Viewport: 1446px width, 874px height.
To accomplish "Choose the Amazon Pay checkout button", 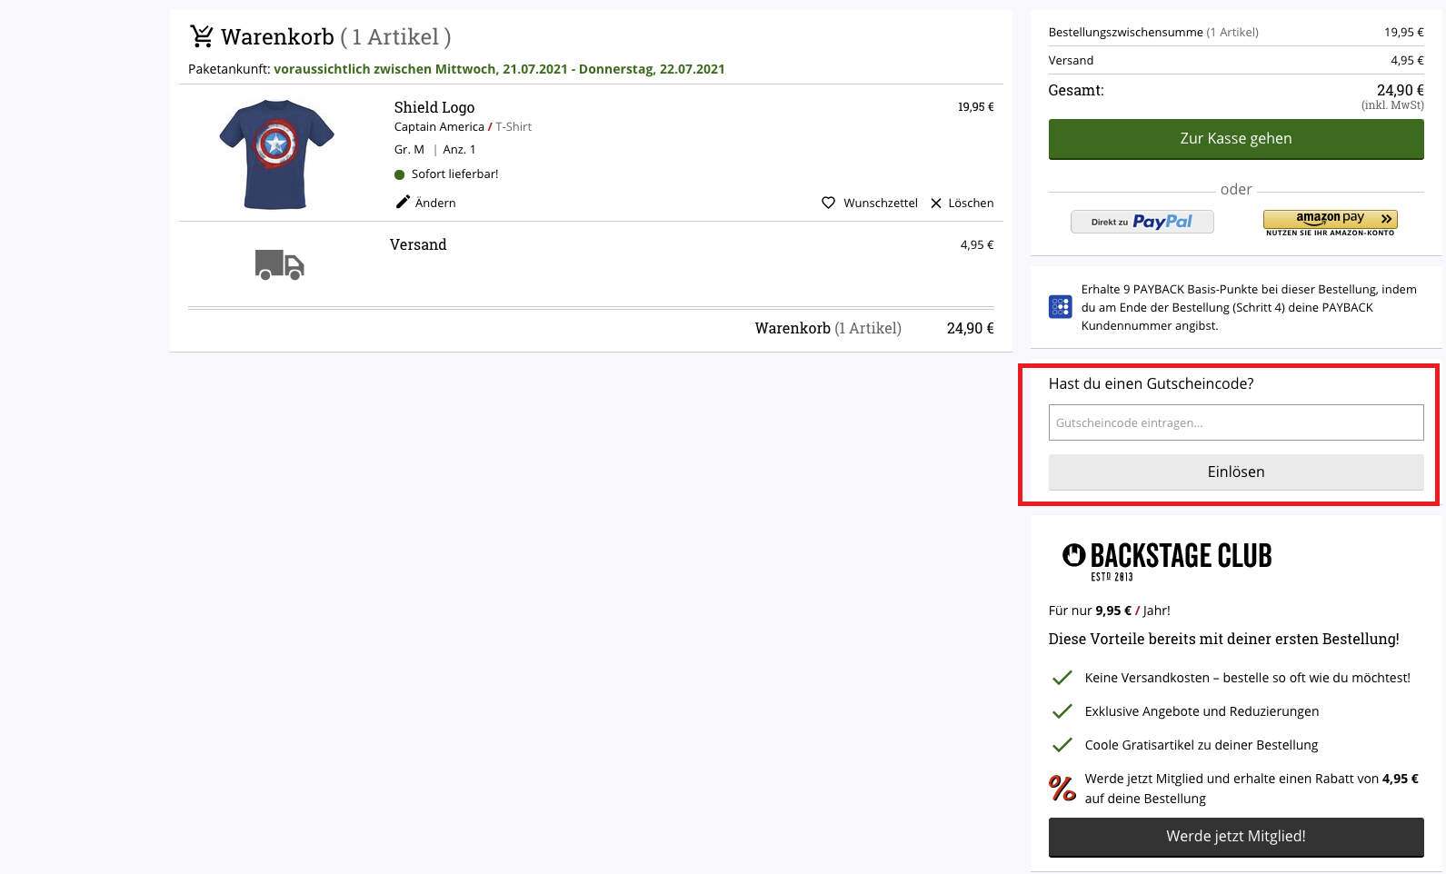I will [1330, 219].
